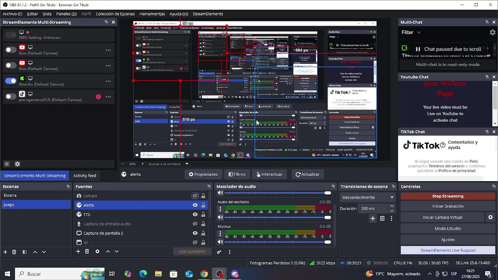Screen dimensions: 498x280
Task: Click Iniciar Grabación button
Action: point(448,206)
